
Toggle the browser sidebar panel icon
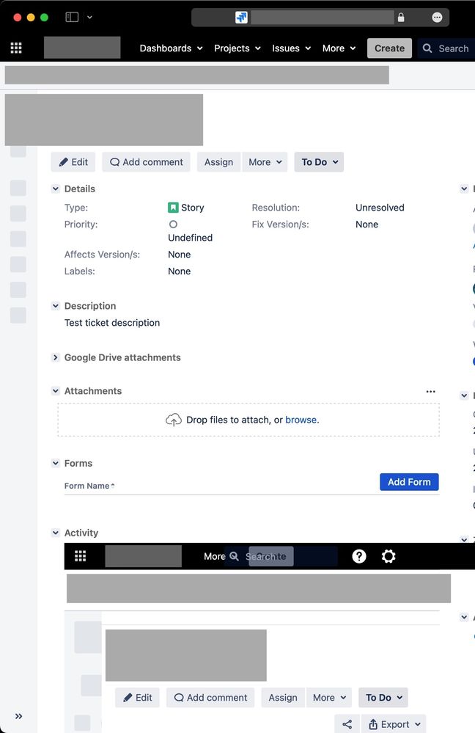coord(72,18)
